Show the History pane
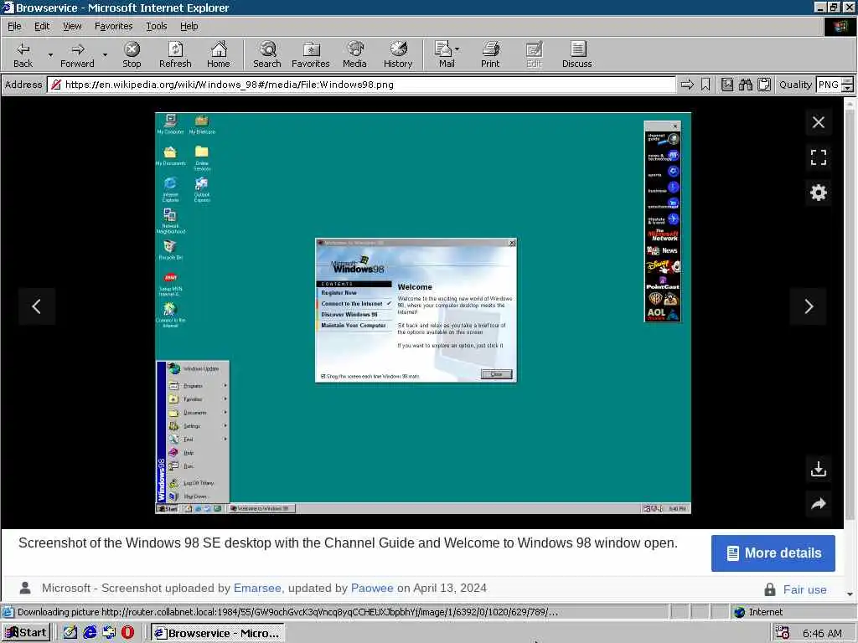The width and height of the screenshot is (858, 643). tap(398, 54)
